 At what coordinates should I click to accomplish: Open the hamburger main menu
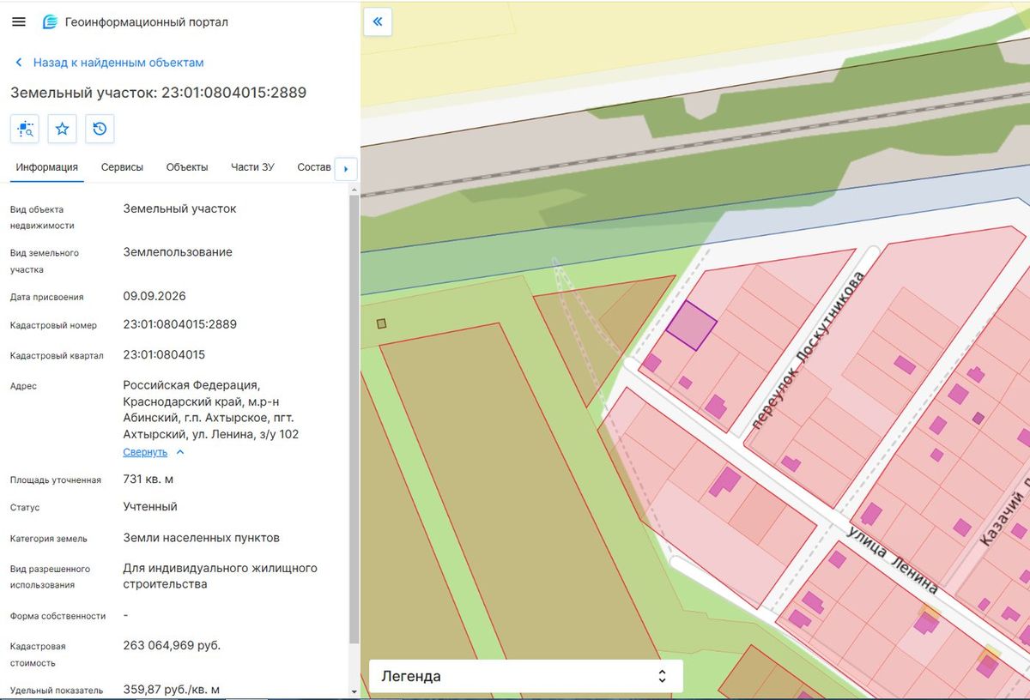click(x=19, y=21)
